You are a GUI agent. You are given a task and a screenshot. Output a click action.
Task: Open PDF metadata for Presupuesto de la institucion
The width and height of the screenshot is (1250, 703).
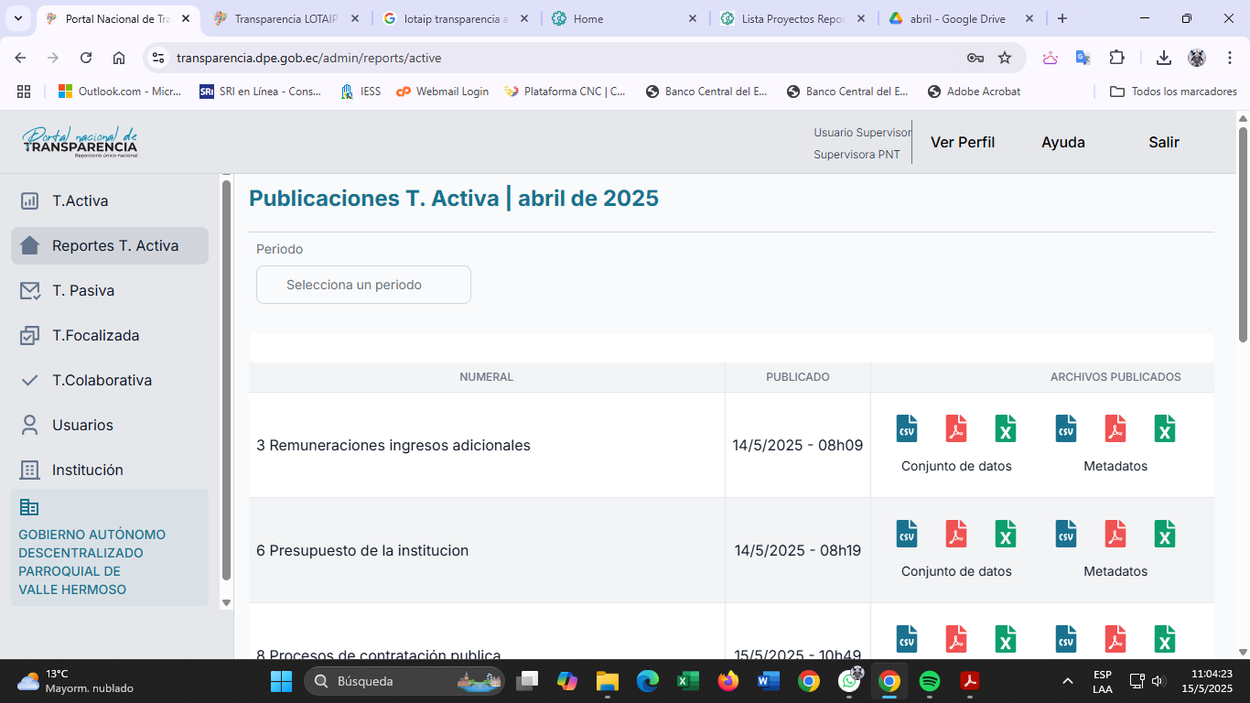pyautogui.click(x=1115, y=534)
